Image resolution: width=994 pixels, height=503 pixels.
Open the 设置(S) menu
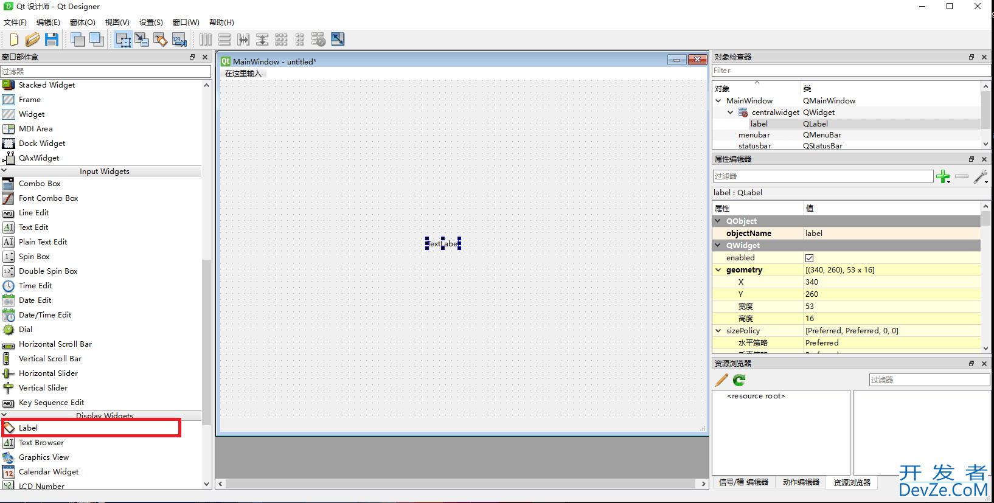pos(151,22)
